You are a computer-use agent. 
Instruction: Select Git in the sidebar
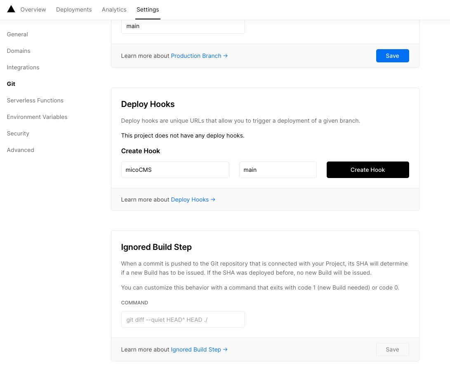(x=11, y=84)
